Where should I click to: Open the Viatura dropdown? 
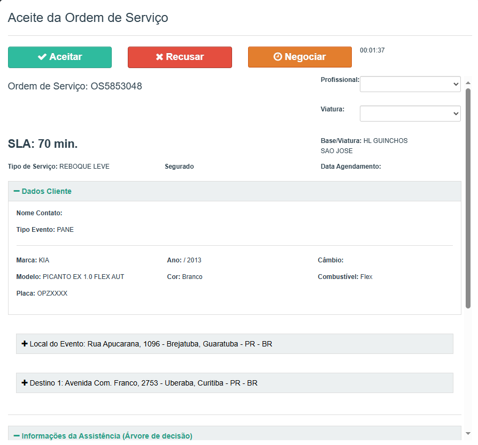[410, 114]
